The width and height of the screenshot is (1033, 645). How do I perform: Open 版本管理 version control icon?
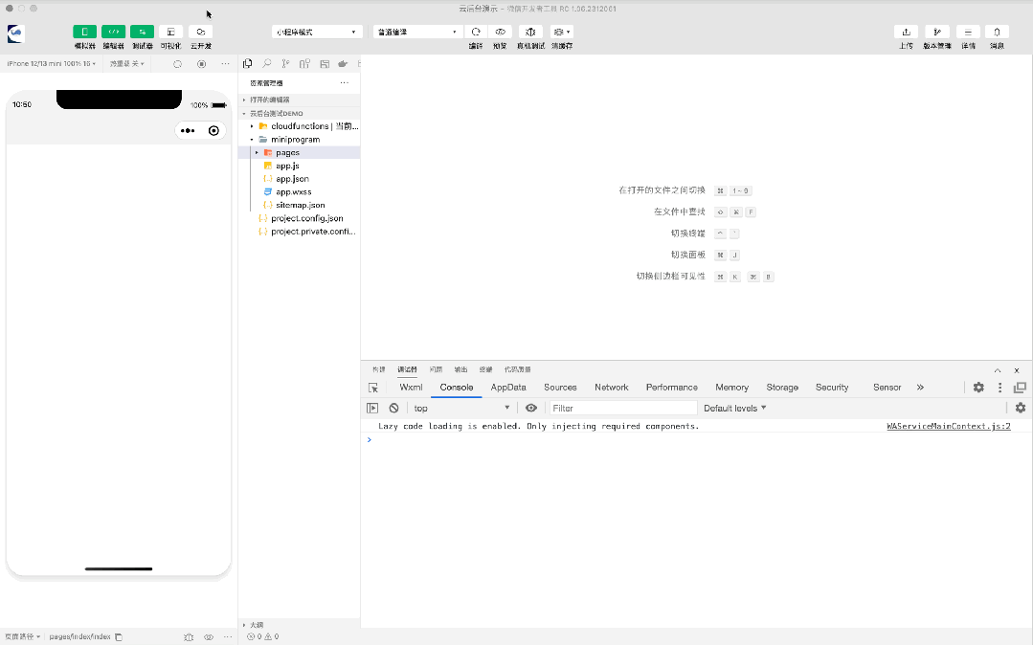pyautogui.click(x=937, y=32)
